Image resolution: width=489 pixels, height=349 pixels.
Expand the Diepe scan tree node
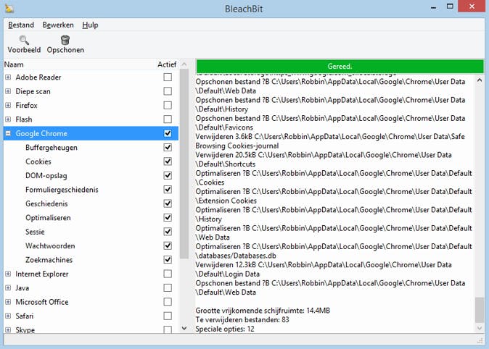click(x=8, y=91)
